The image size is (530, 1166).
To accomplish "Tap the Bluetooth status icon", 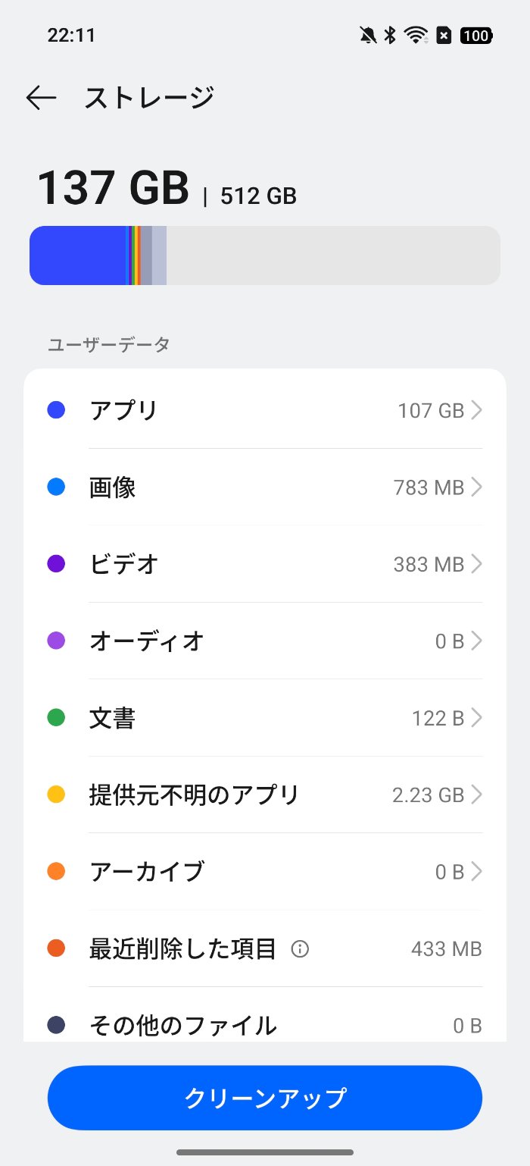I will coord(390,35).
